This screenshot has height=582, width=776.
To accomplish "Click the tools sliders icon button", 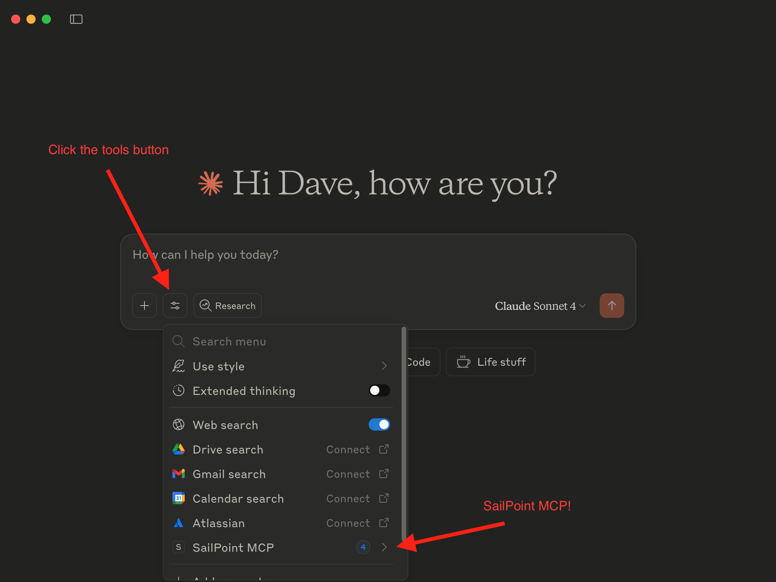I will 175,306.
